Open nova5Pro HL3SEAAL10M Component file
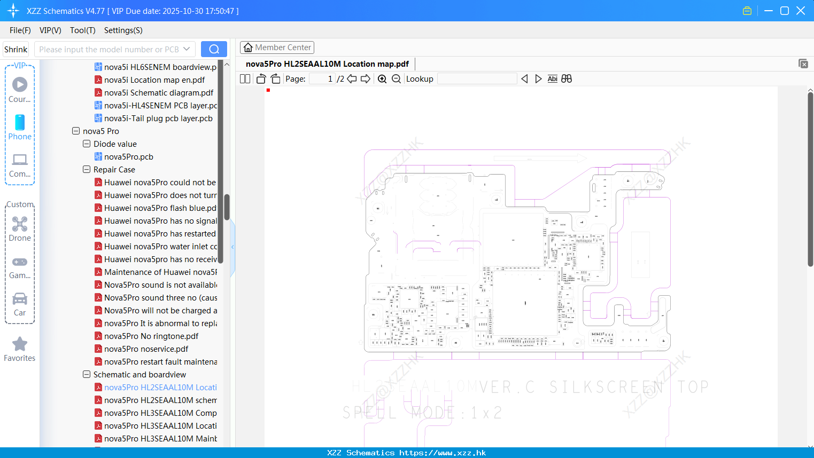This screenshot has height=458, width=814. [156, 413]
